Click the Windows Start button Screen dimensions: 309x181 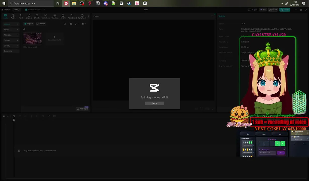click(x=4, y=3)
